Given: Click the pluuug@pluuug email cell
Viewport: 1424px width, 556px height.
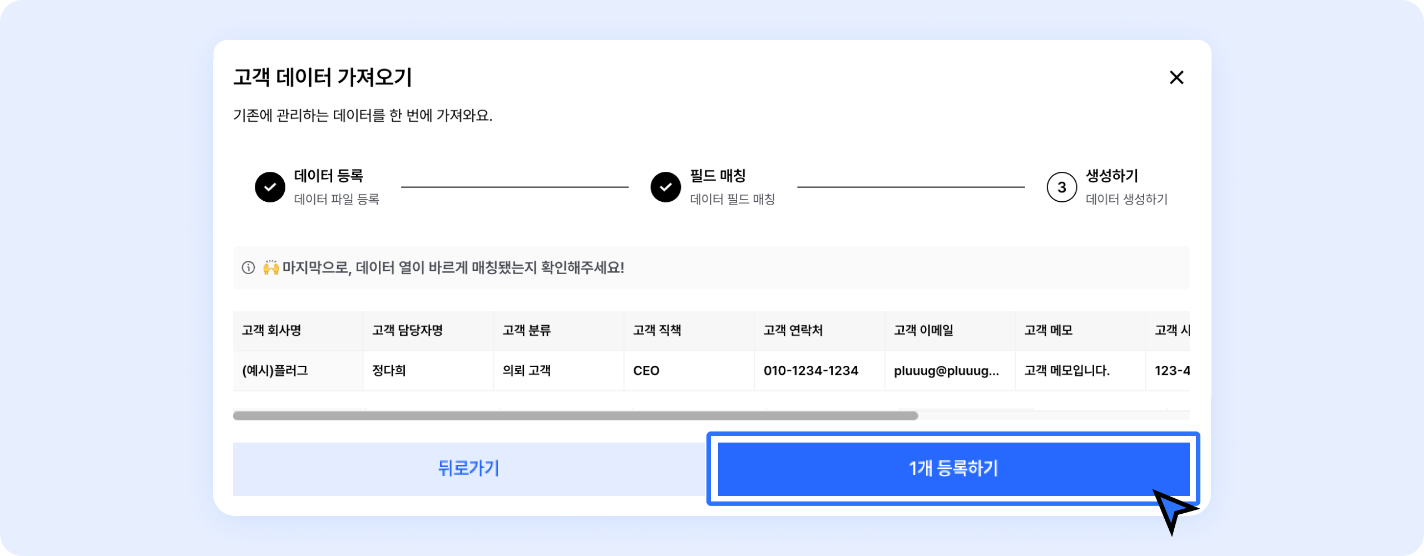Looking at the screenshot, I should [946, 371].
